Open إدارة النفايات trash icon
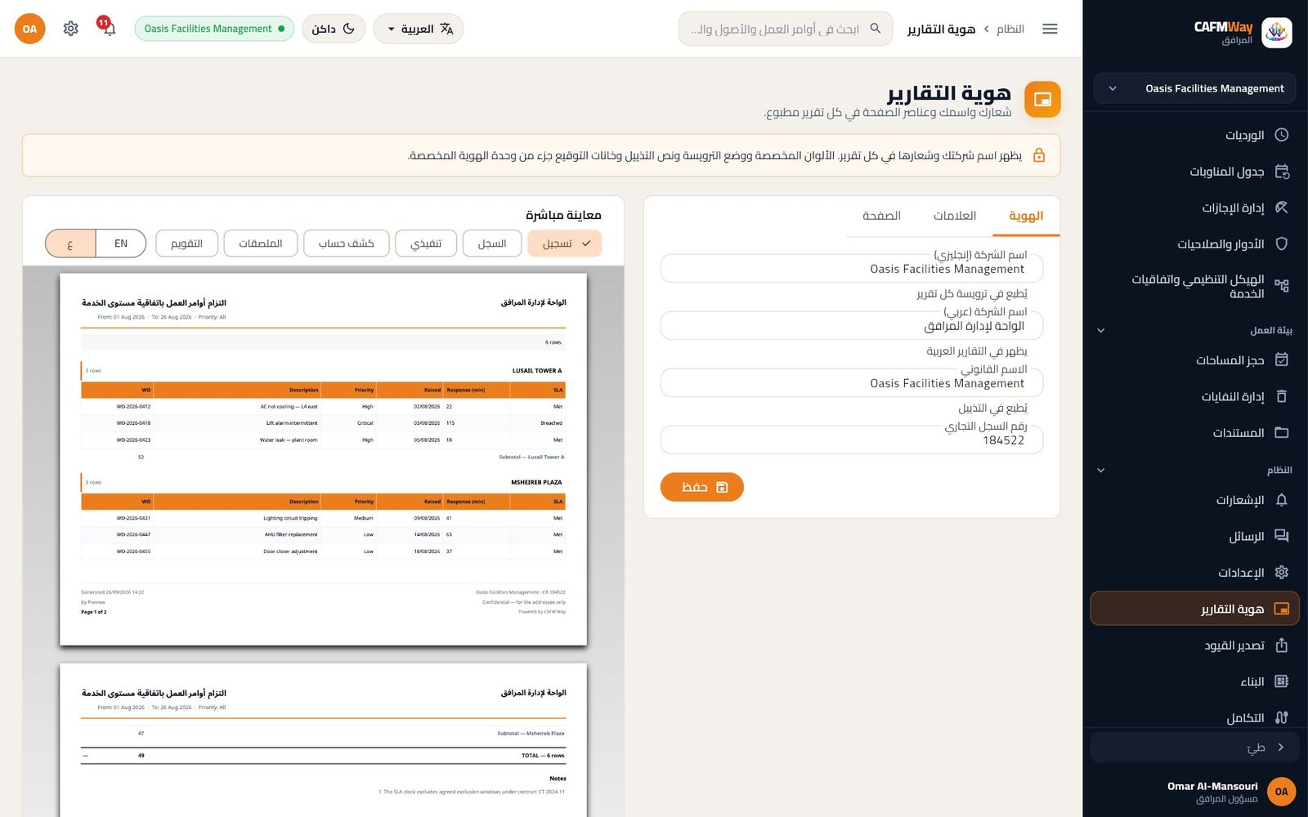Image resolution: width=1308 pixels, height=817 pixels. point(1281,396)
